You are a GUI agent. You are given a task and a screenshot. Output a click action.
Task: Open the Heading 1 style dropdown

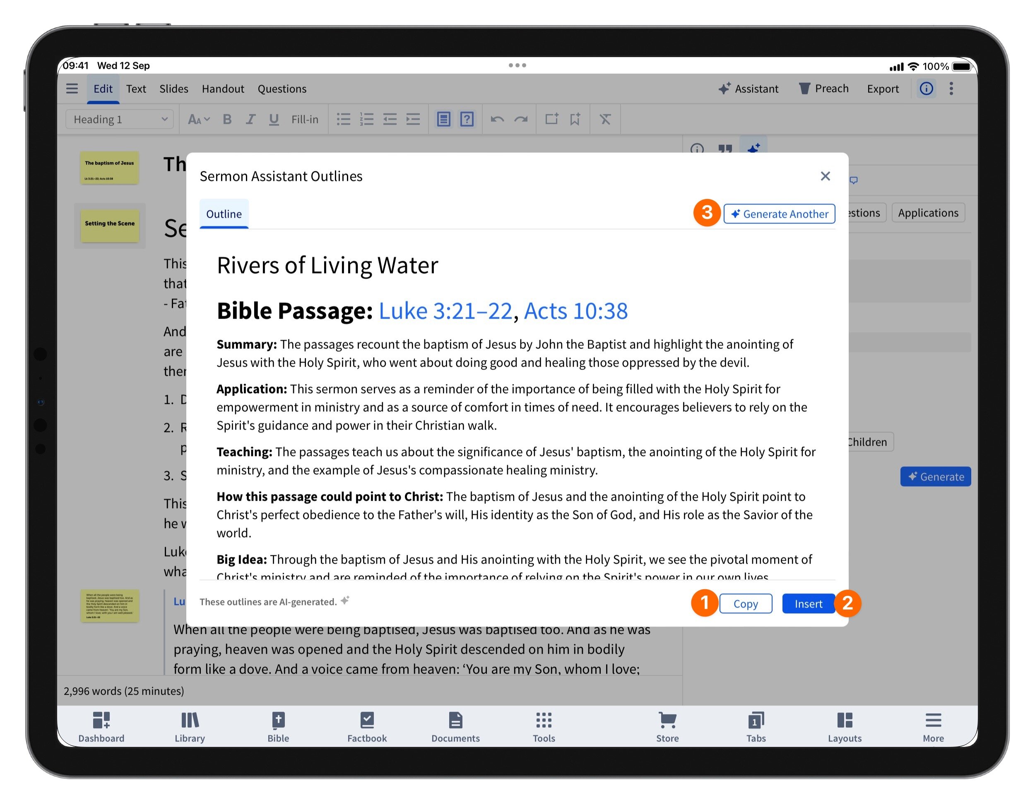click(x=119, y=120)
